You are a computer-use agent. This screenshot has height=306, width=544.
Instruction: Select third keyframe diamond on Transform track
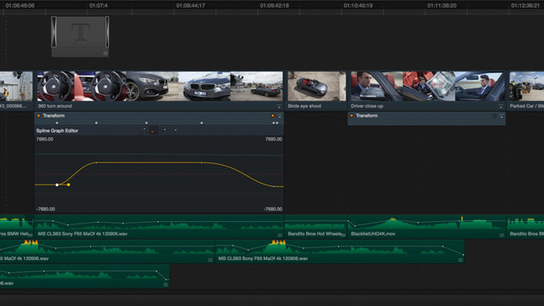point(146,122)
